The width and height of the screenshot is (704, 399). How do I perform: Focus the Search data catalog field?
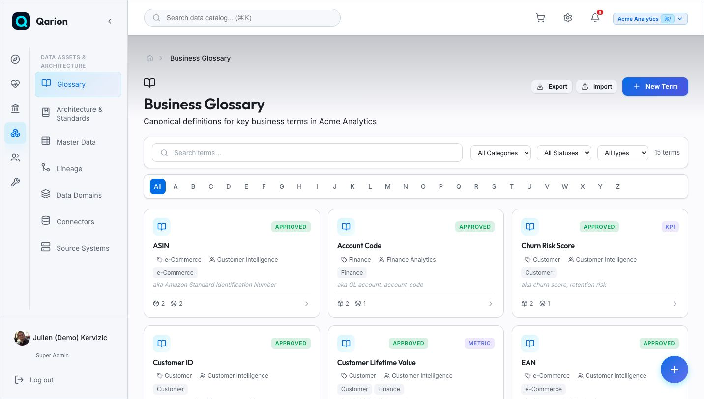242,18
